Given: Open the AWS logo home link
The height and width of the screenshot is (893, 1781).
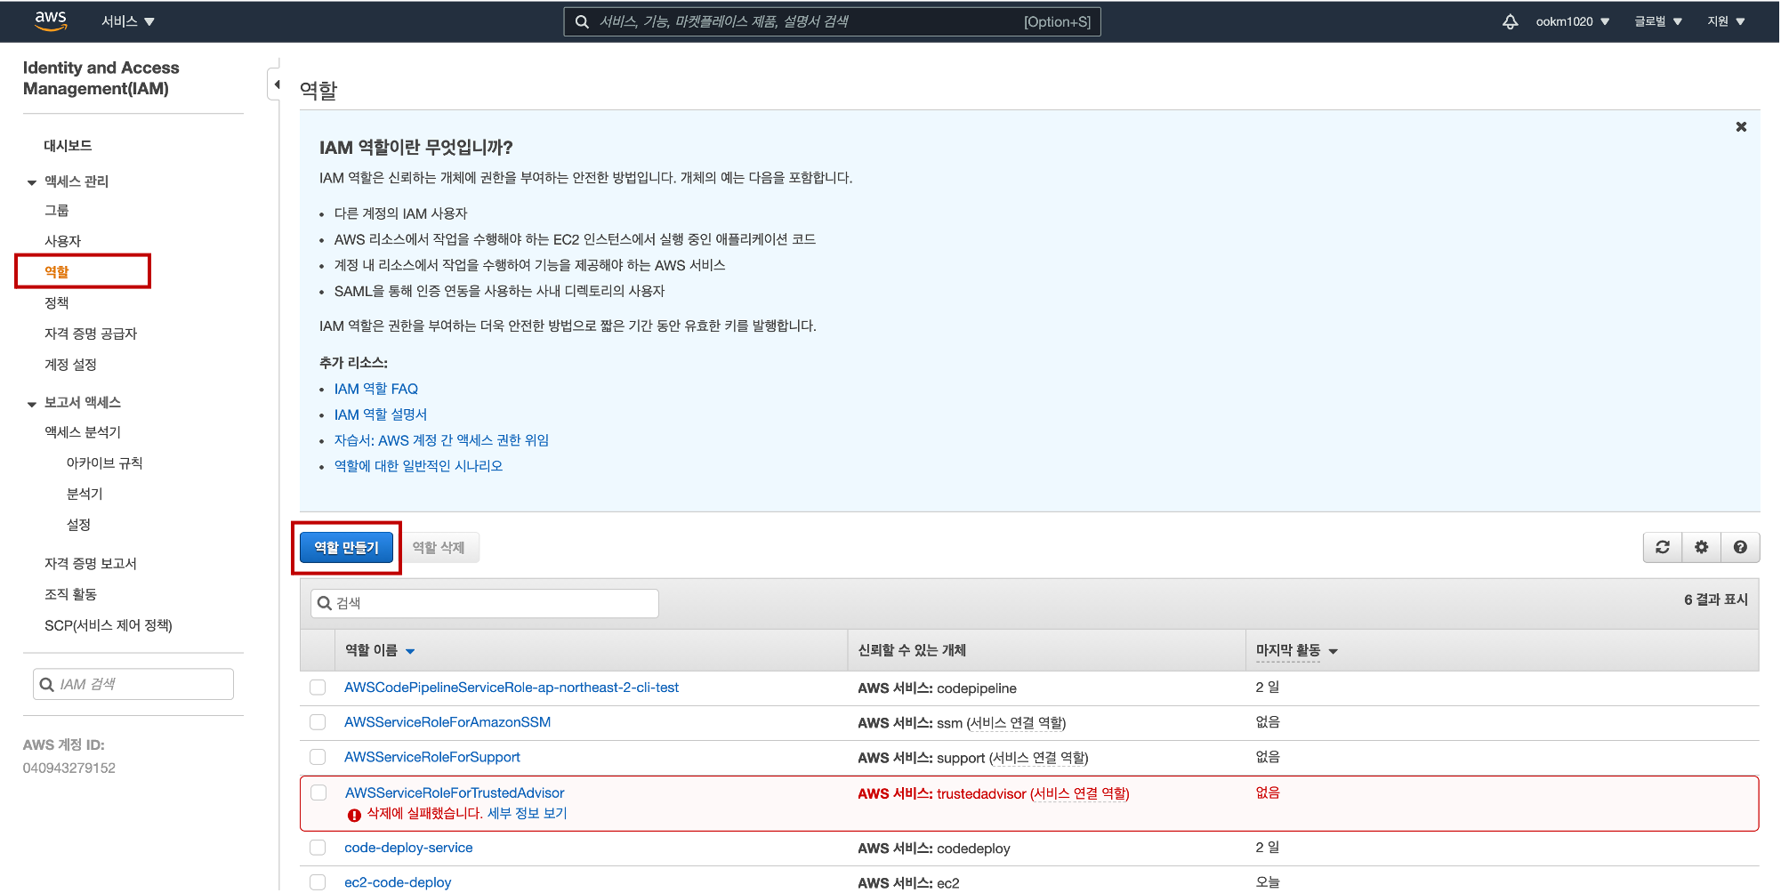Looking at the screenshot, I should (51, 20).
